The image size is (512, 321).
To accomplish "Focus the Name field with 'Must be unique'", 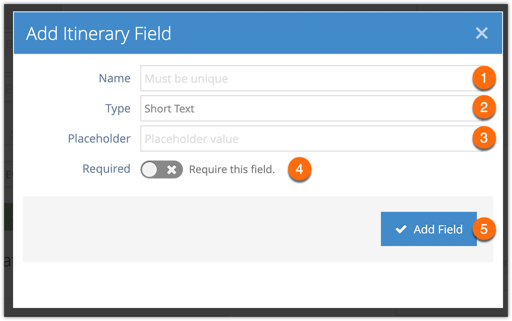I will point(312,78).
